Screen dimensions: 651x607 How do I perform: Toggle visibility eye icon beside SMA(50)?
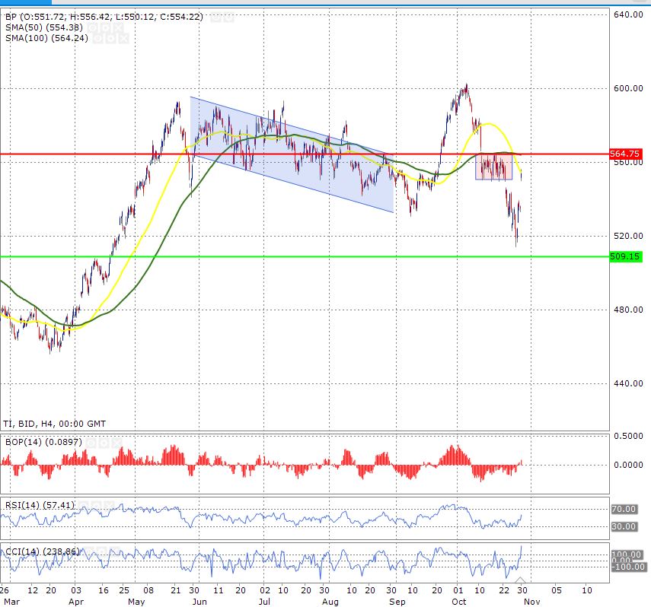(93, 28)
